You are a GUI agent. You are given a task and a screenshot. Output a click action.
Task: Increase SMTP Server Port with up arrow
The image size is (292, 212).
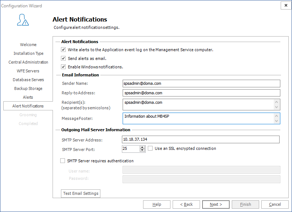tap(142, 147)
